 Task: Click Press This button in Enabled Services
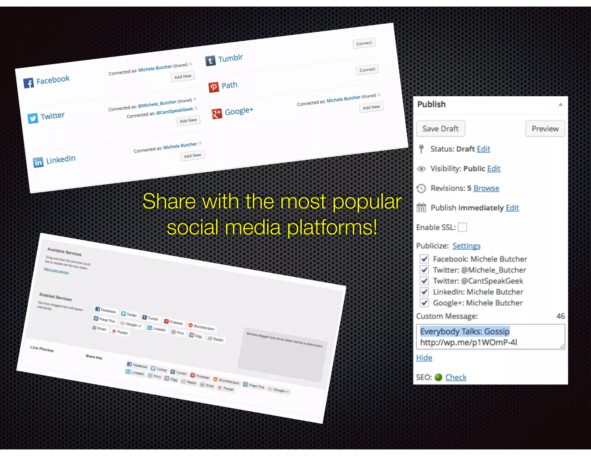click(104, 319)
